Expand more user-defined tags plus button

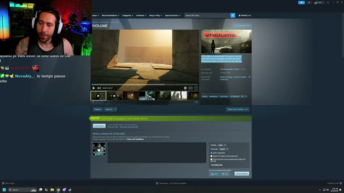(246, 96)
